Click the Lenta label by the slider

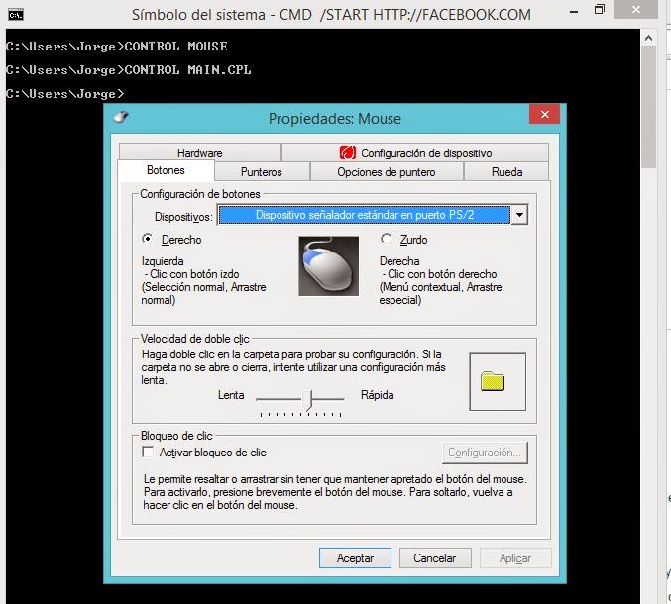[x=231, y=395]
